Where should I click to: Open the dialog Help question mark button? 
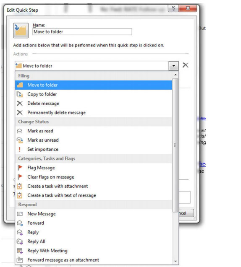[x=173, y=8]
